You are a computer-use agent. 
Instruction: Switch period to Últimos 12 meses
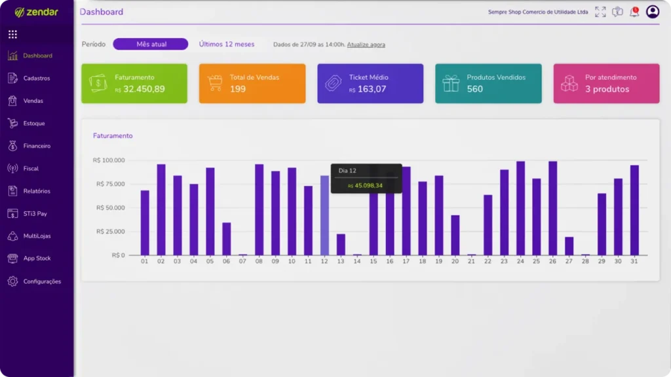pos(226,44)
